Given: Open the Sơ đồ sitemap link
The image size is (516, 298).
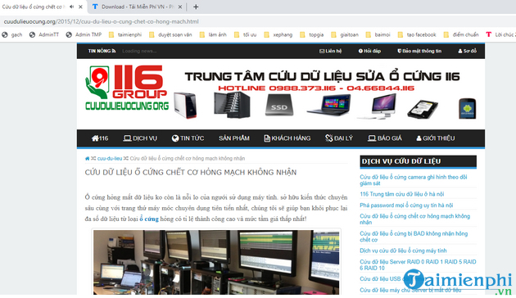Looking at the screenshot, I should [468, 51].
